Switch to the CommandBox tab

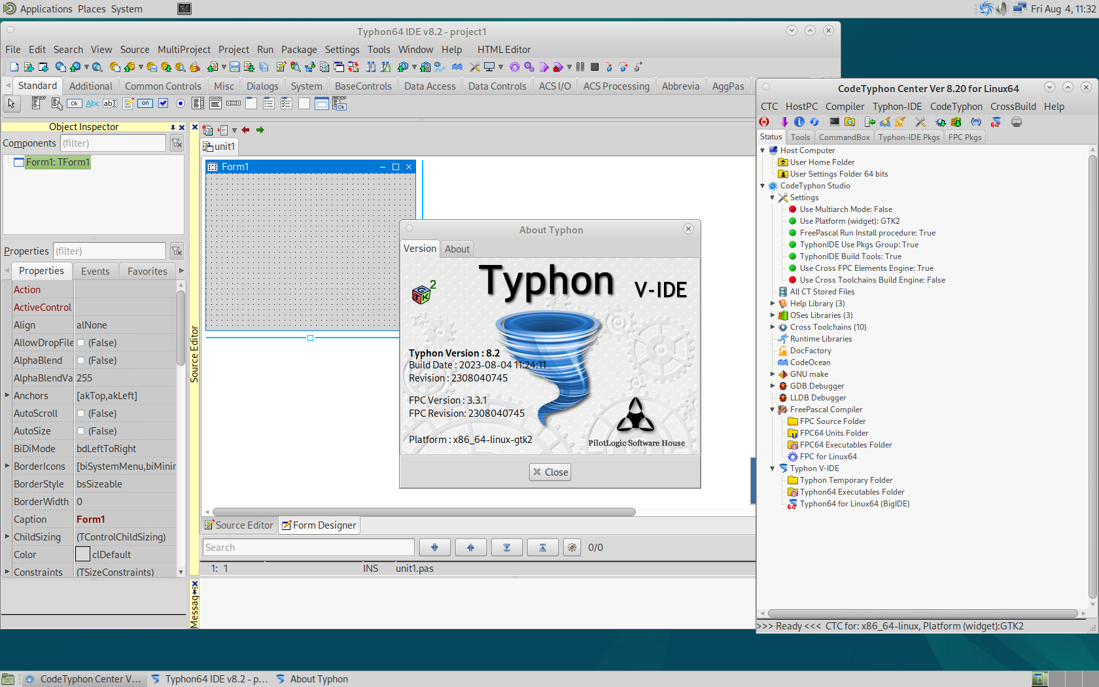[x=845, y=137]
